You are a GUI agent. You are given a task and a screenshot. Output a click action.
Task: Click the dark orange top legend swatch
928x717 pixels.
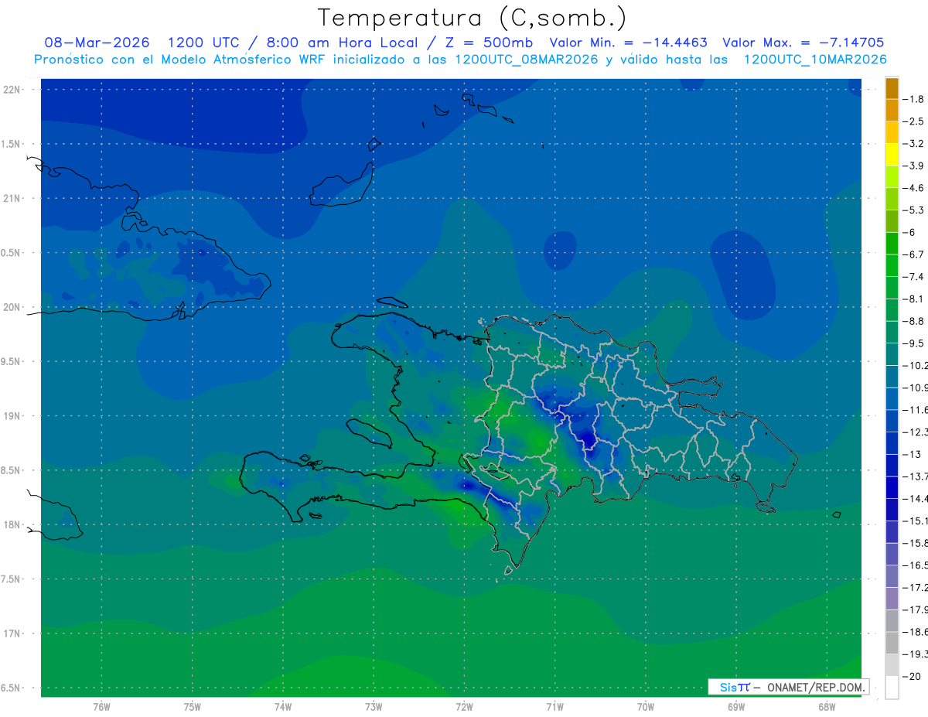[x=892, y=88]
